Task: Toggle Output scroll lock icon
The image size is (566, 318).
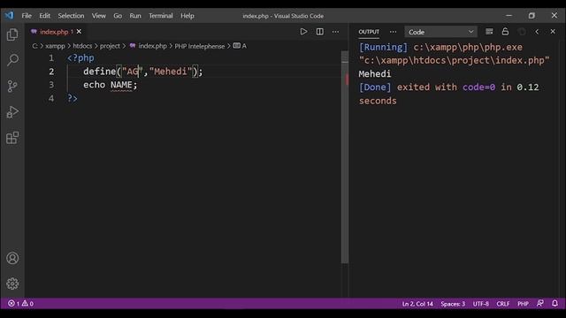Action: (x=505, y=32)
